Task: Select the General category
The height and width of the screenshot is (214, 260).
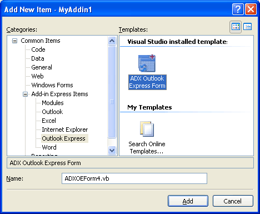Action: (42, 67)
